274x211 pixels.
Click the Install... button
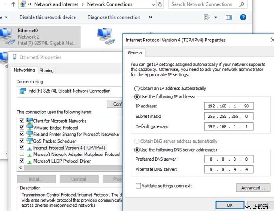(36, 179)
